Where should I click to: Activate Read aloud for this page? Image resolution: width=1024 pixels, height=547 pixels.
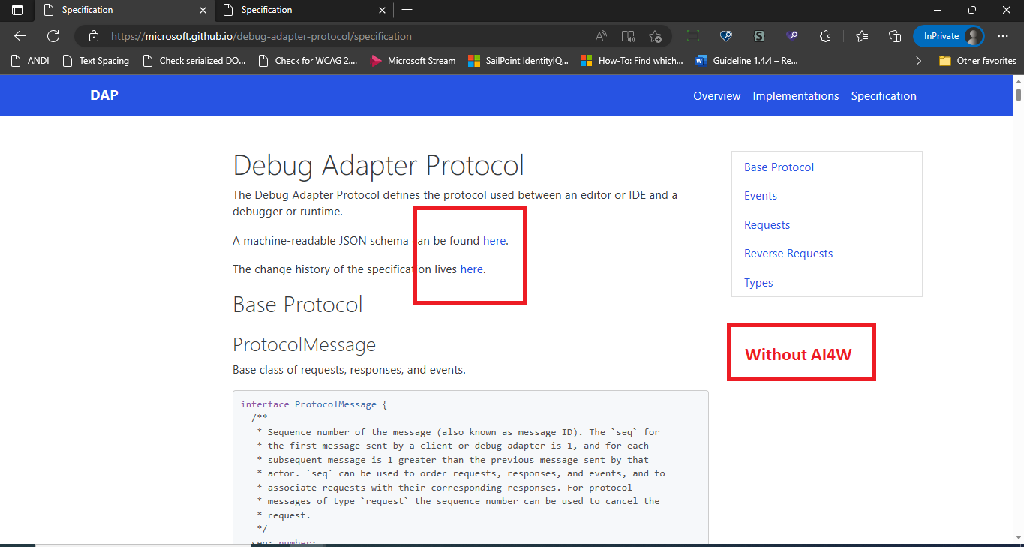point(600,36)
